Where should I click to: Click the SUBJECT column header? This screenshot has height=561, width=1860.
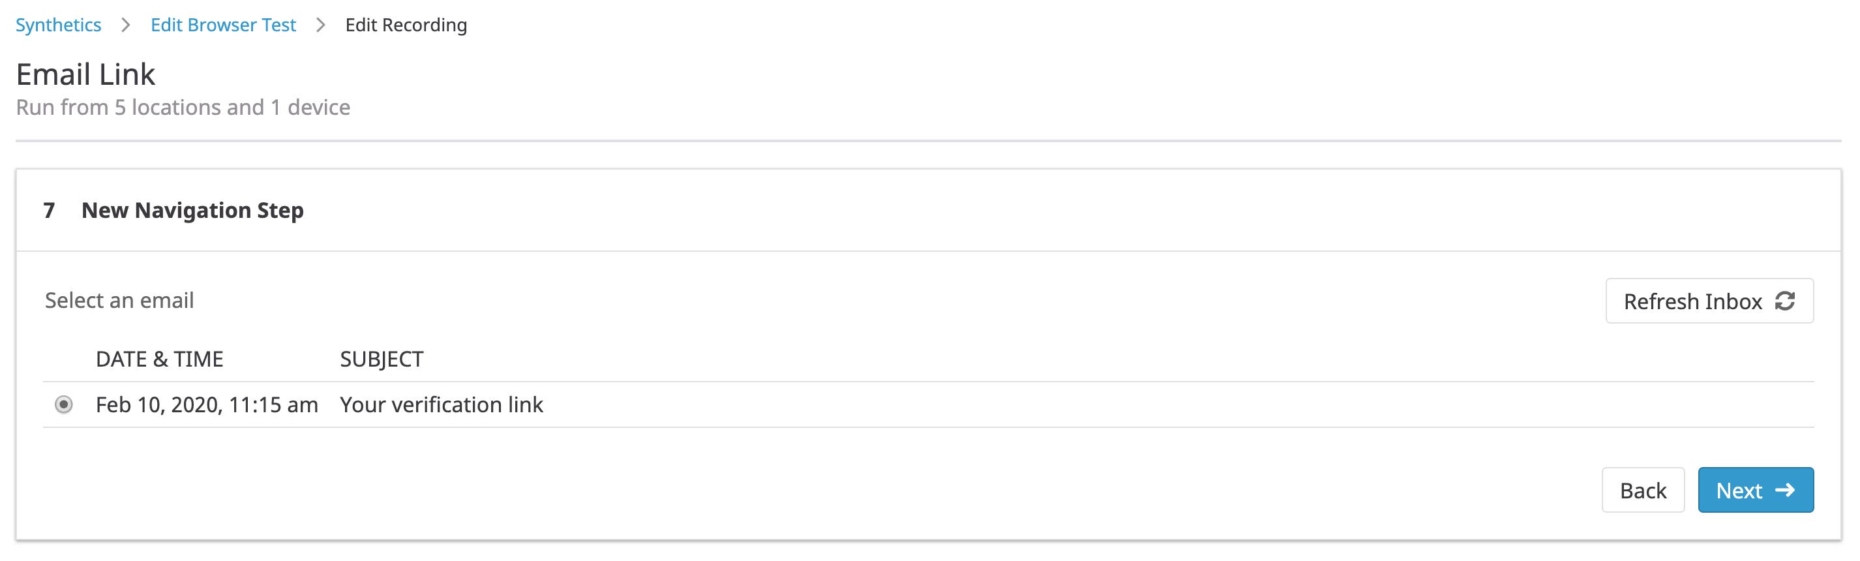click(x=382, y=358)
